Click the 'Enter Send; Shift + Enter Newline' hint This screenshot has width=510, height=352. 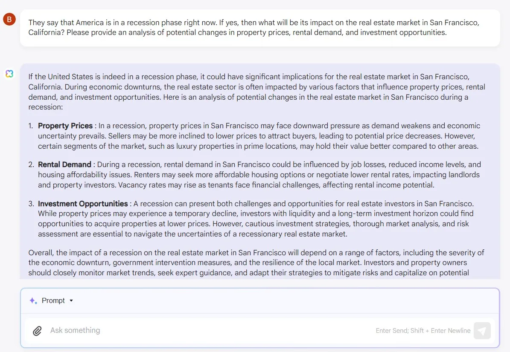click(423, 331)
